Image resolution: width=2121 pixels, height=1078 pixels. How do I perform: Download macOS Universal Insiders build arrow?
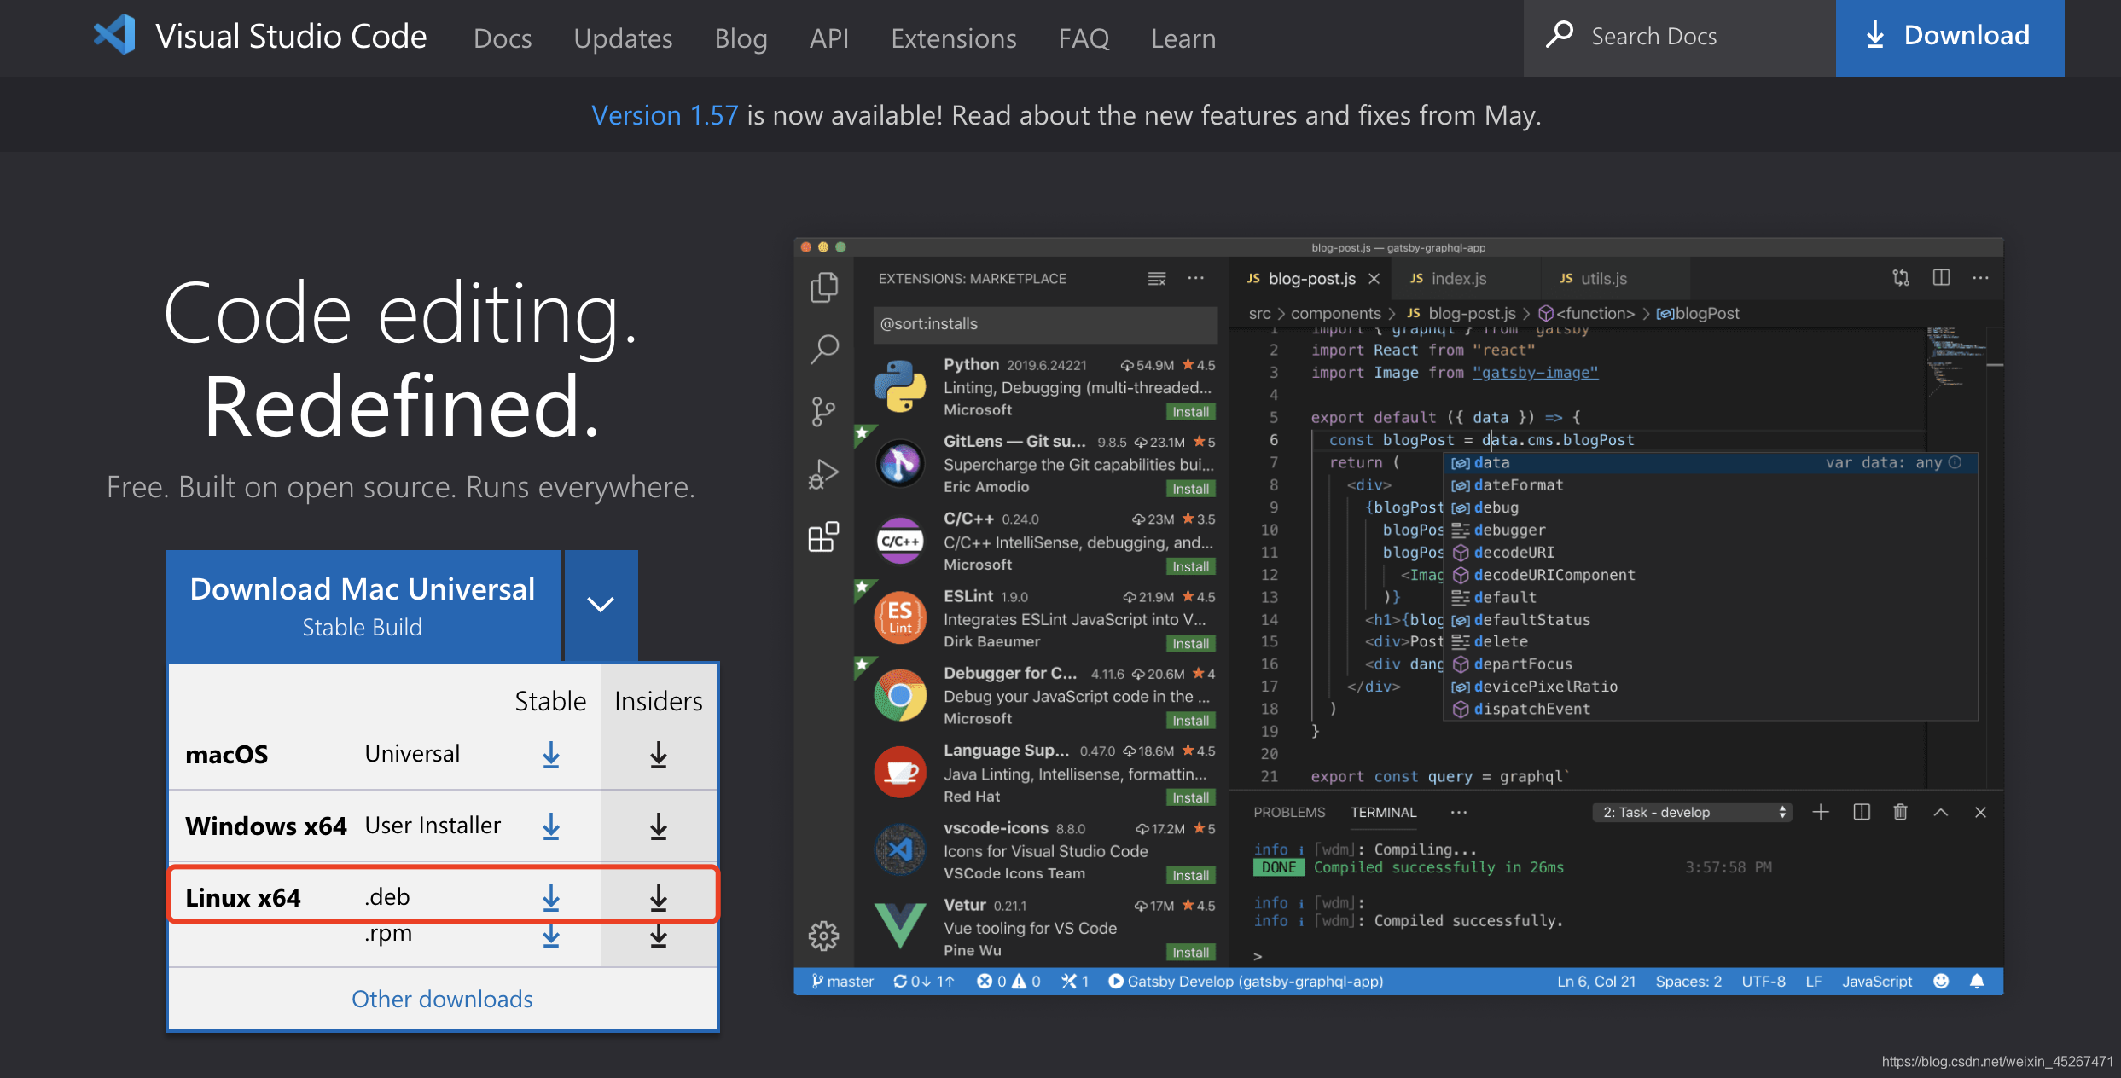(x=658, y=755)
